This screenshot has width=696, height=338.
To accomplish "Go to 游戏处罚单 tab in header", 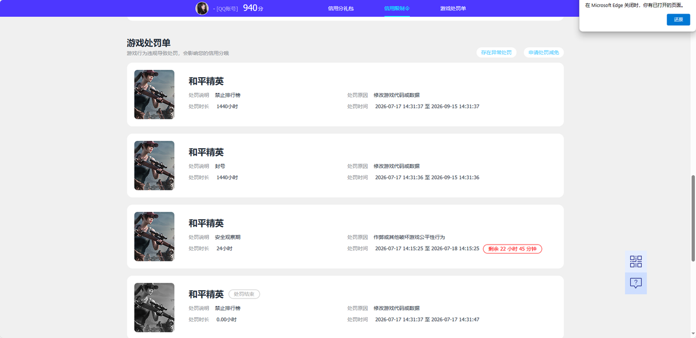I will coord(453,8).
